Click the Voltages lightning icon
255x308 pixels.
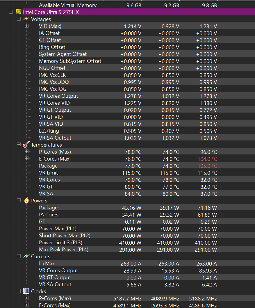[26, 19]
